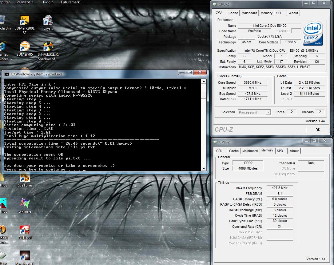Open Memory tab in top CPU-Z window
Image resolution: width=334 pixels, height=265 pixels.
tap(266, 13)
